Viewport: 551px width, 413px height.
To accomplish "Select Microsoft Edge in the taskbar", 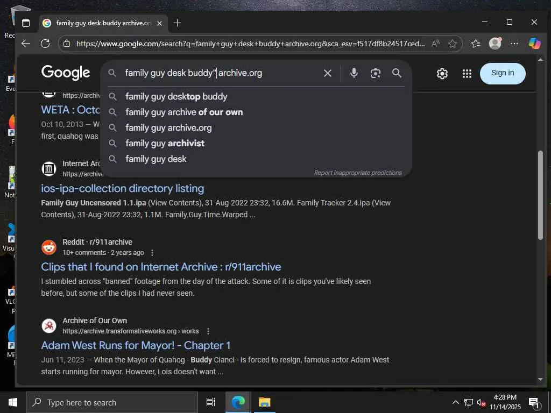I will coord(238,402).
